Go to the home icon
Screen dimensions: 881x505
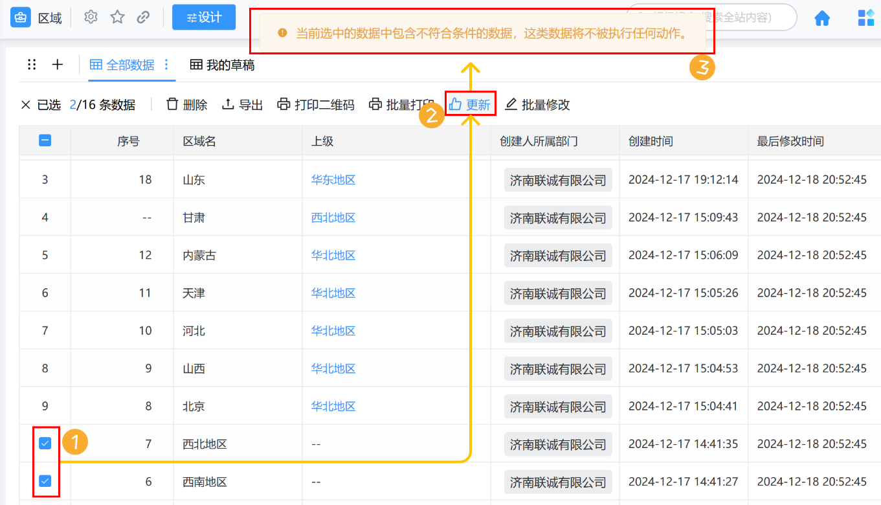(x=822, y=17)
